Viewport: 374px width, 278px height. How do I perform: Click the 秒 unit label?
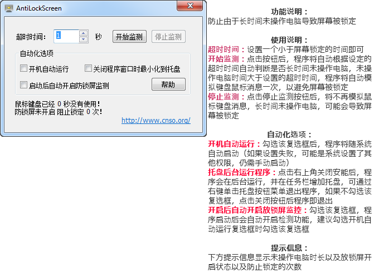coord(98,37)
